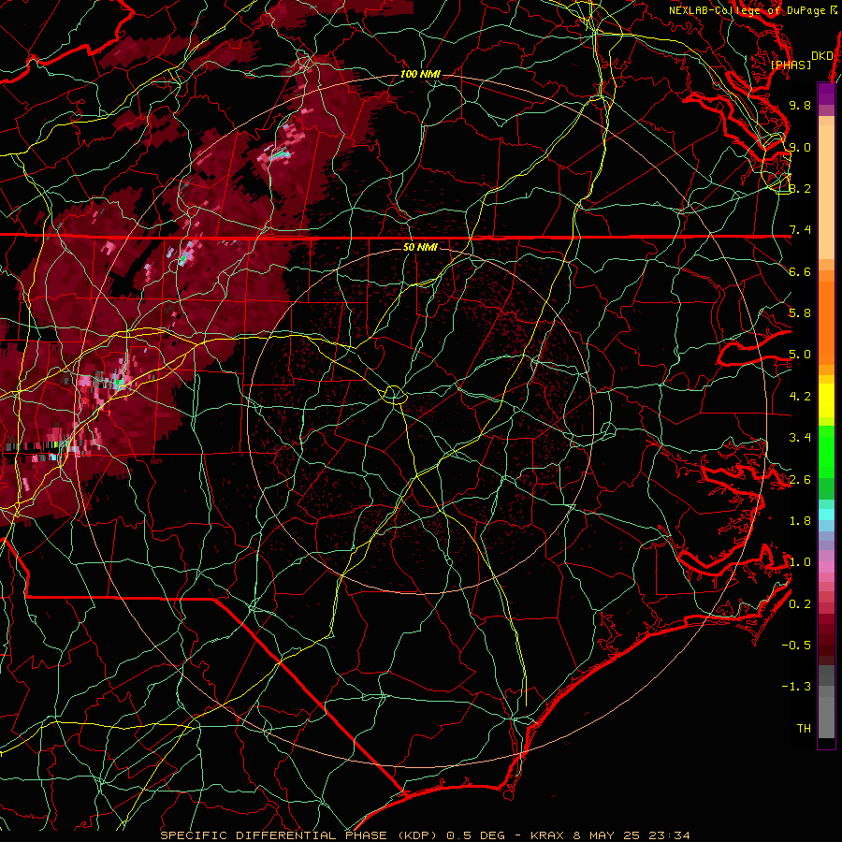Image resolution: width=842 pixels, height=842 pixels.
Task: Click the TH threshold label on scale
Action: 804,729
